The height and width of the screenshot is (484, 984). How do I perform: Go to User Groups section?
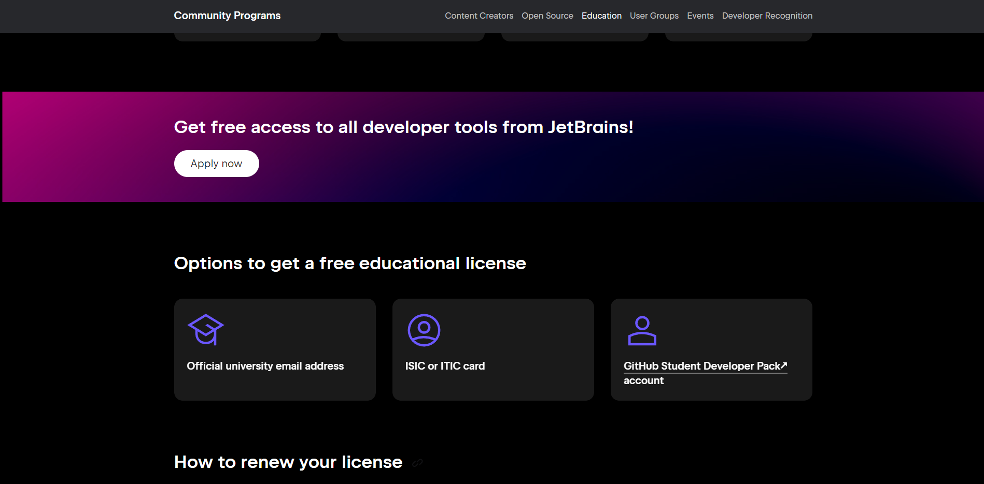[x=654, y=16]
